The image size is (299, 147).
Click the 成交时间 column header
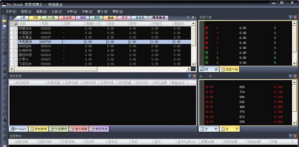point(30,83)
